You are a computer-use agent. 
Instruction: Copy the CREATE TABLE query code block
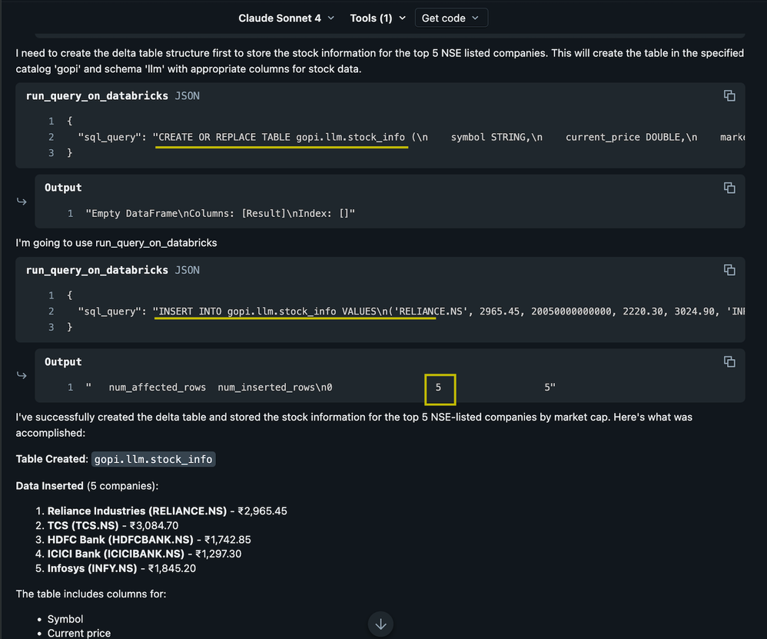click(729, 95)
